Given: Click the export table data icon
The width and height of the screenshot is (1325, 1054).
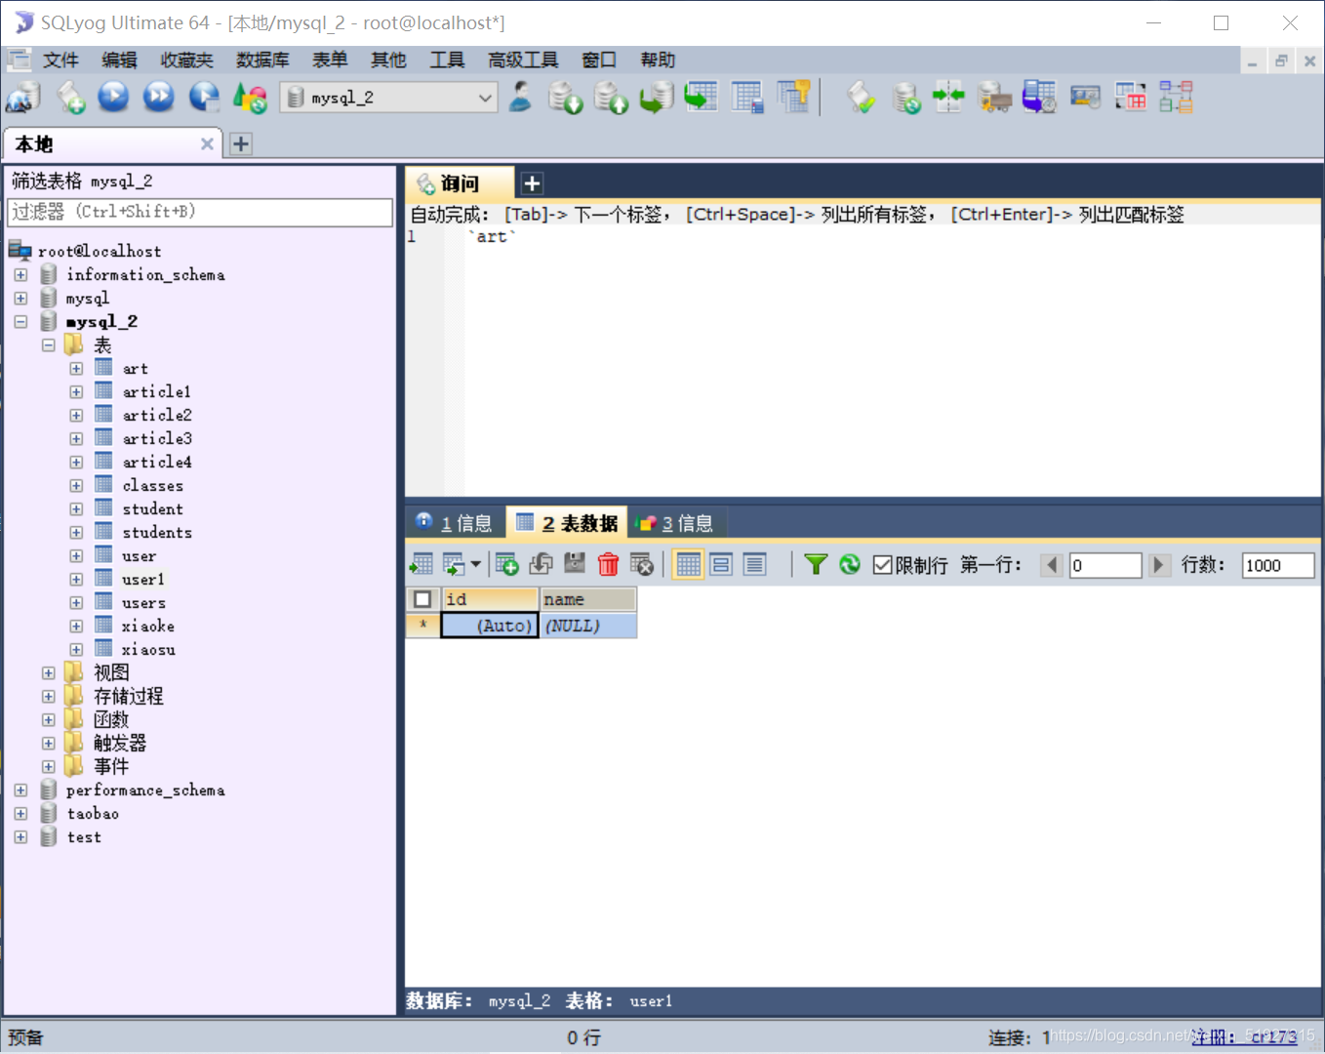Looking at the screenshot, I should (422, 564).
